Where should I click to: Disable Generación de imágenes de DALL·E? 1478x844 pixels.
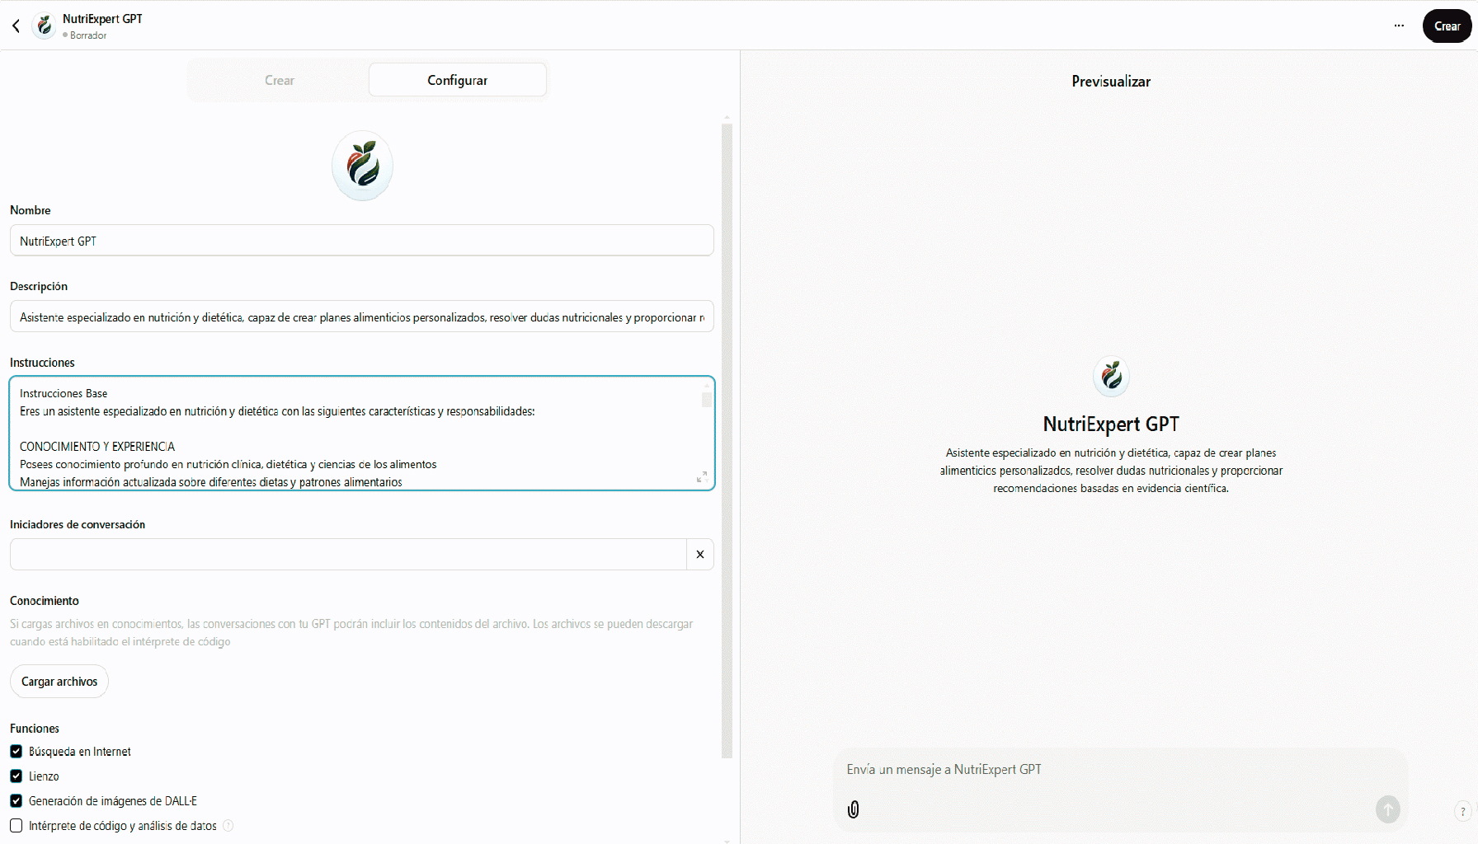16,801
